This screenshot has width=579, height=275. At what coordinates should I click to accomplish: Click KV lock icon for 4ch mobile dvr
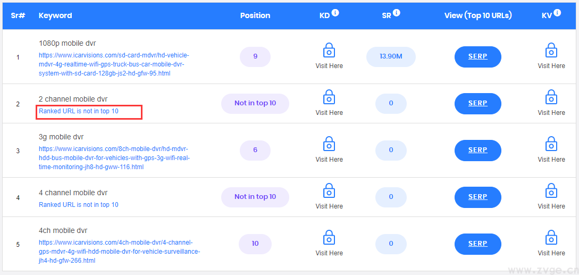click(x=551, y=238)
